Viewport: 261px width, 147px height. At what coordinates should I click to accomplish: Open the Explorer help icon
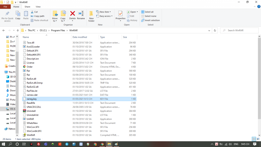click(259, 7)
